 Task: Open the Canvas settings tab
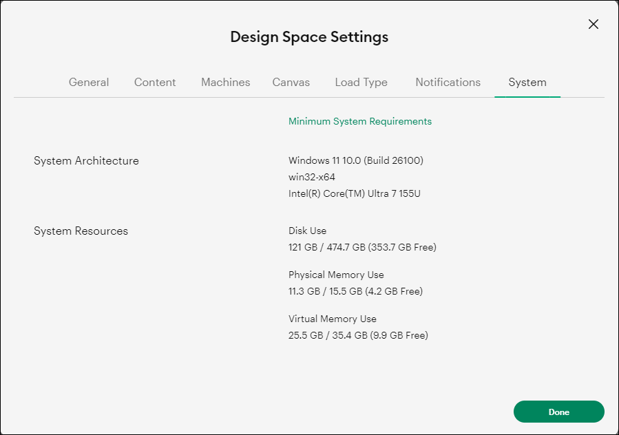291,82
